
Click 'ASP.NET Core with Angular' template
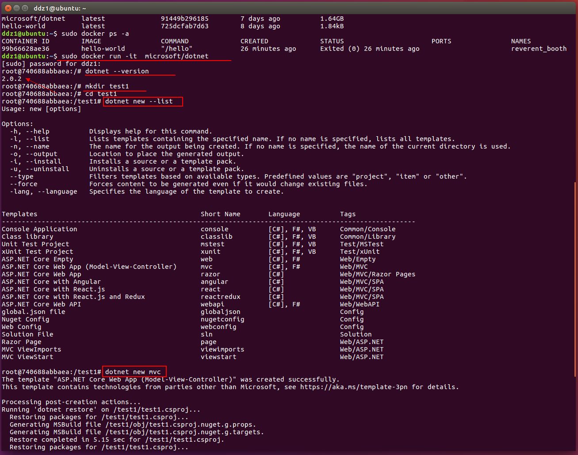(x=51, y=282)
